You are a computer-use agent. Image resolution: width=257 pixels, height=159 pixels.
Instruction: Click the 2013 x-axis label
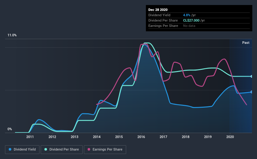point(75,137)
